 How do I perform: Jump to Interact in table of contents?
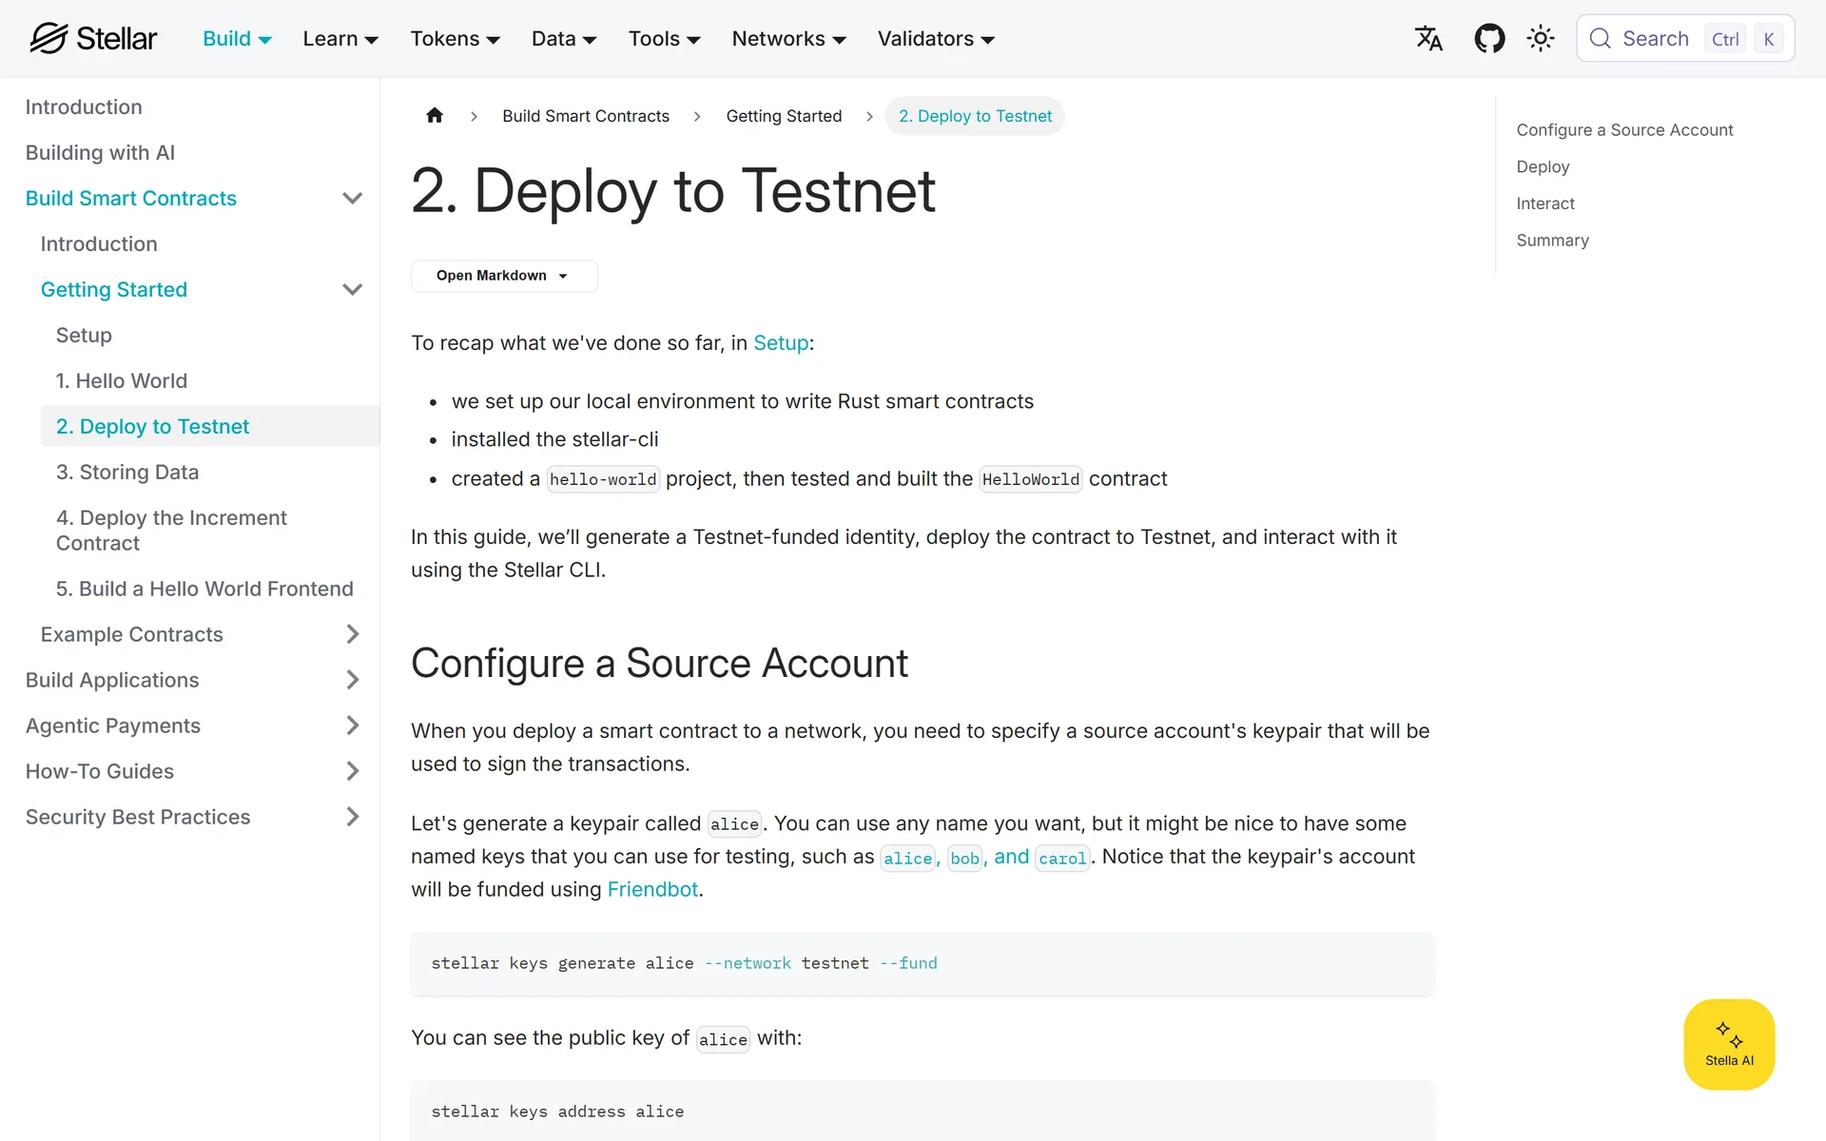click(1545, 203)
